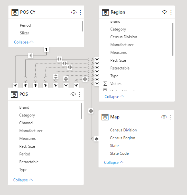Select the sigma Values measure icon in Region
Viewport: 187px width, 195px height.
pos(105,83)
